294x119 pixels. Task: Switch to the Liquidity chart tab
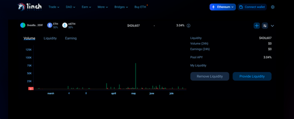(x=50, y=38)
